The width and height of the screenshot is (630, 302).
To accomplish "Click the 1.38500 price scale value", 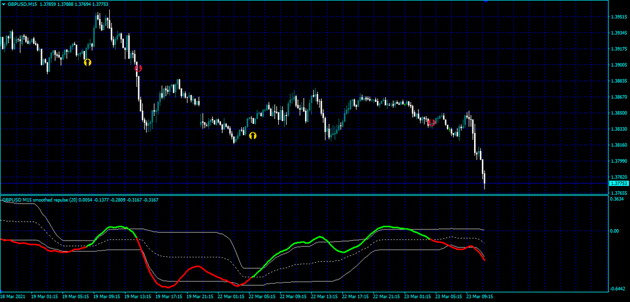I will (x=618, y=113).
